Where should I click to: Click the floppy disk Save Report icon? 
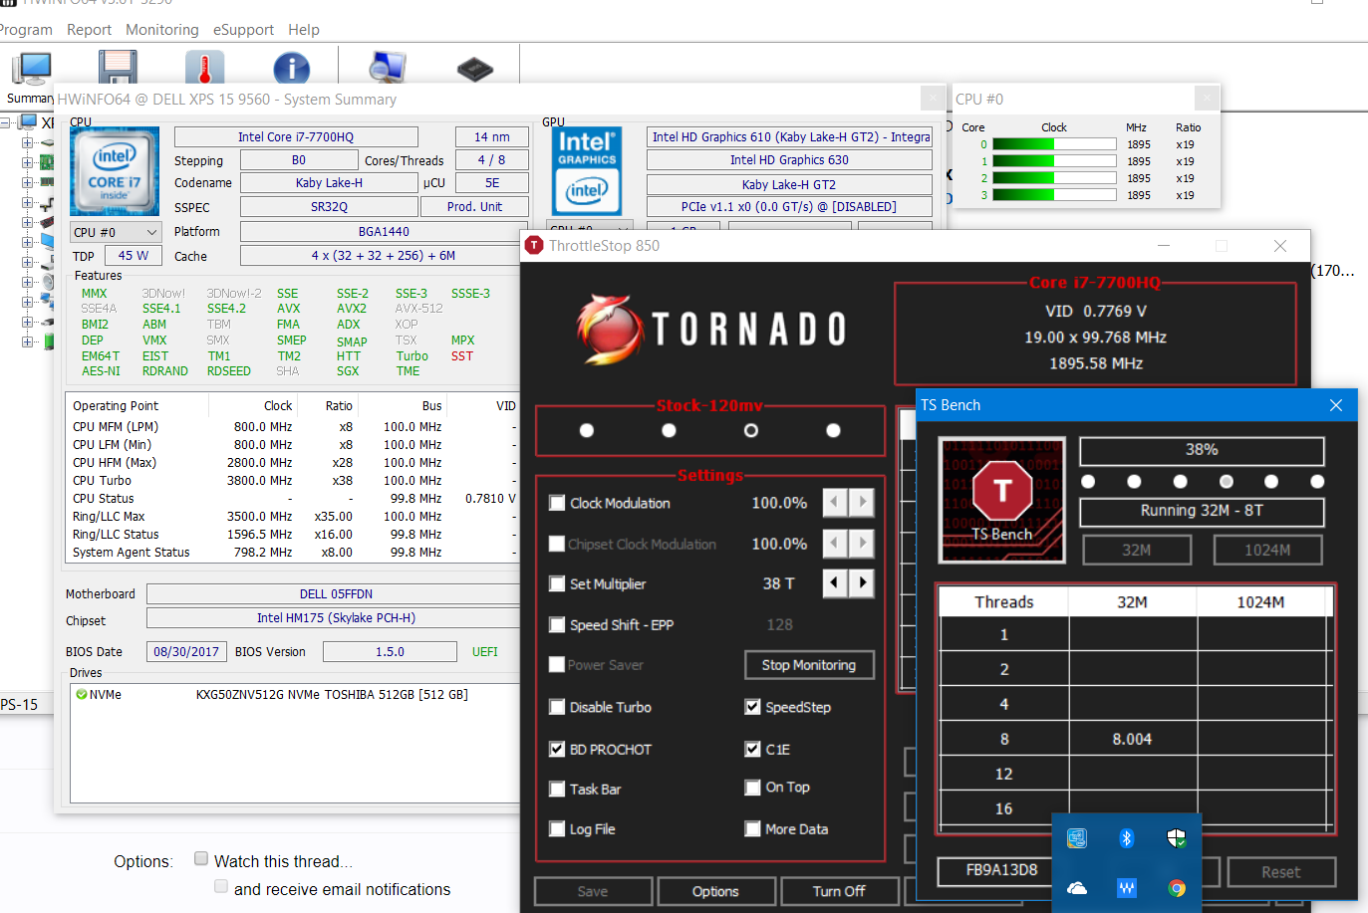(x=117, y=67)
